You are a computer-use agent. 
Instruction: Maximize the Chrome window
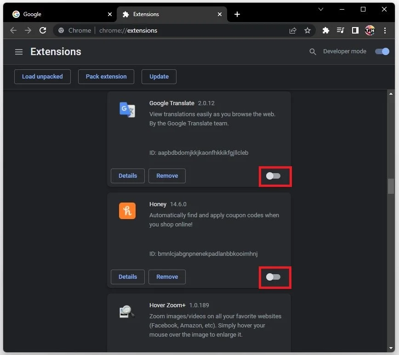click(x=363, y=9)
